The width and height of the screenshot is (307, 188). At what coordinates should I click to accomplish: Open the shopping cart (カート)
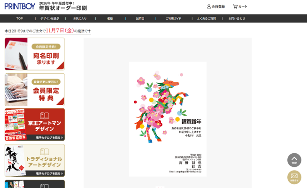click(240, 7)
